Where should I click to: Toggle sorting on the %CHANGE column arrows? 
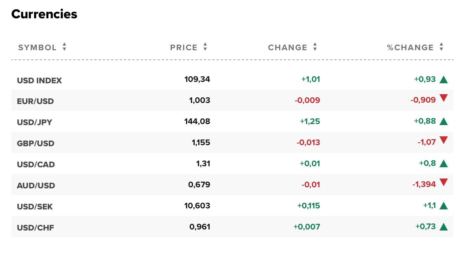[x=441, y=47]
